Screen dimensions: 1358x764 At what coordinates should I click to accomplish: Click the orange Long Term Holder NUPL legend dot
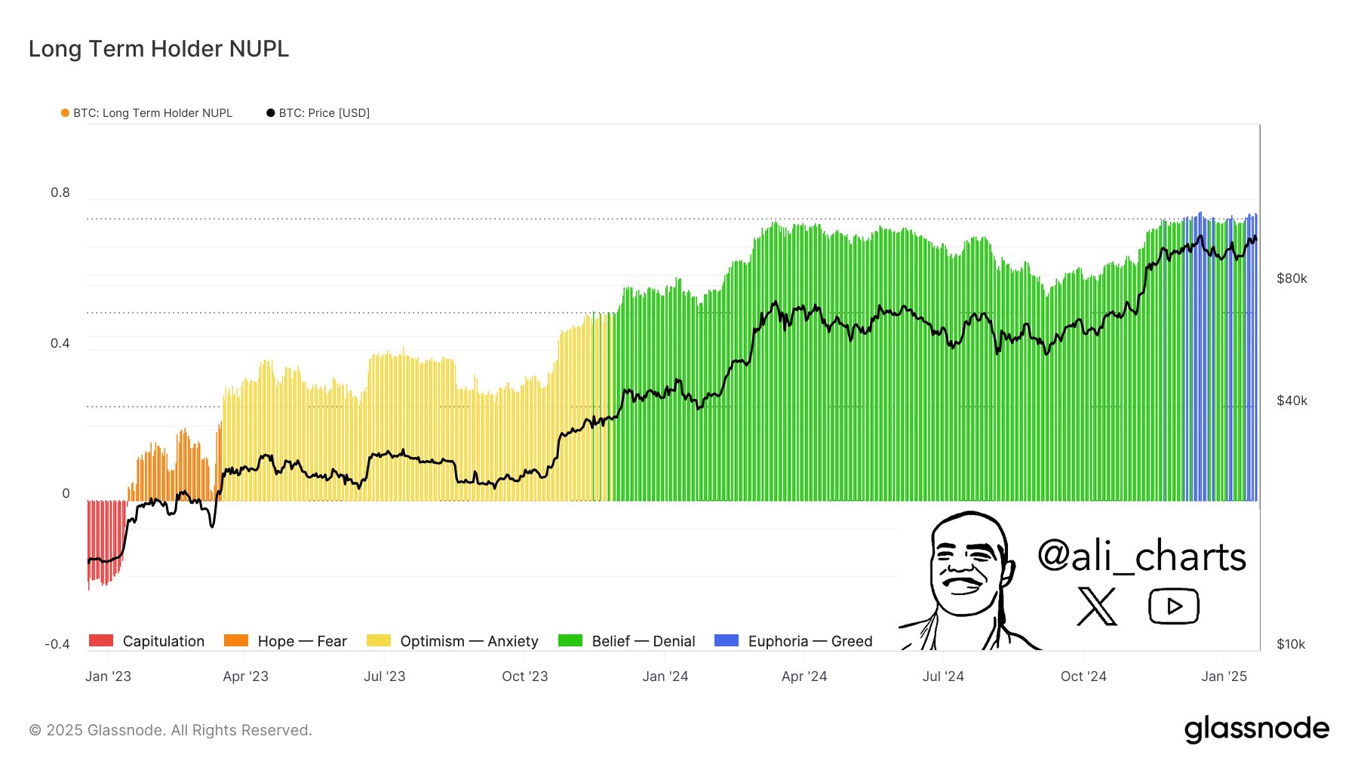[x=65, y=113]
